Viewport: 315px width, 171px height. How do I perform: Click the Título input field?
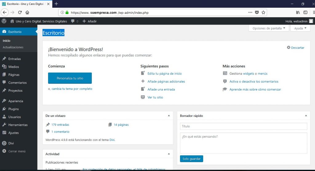pyautogui.click(x=243, y=126)
